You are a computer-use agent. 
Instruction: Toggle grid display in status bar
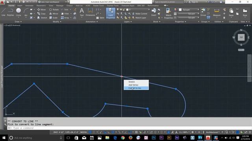(90, 132)
